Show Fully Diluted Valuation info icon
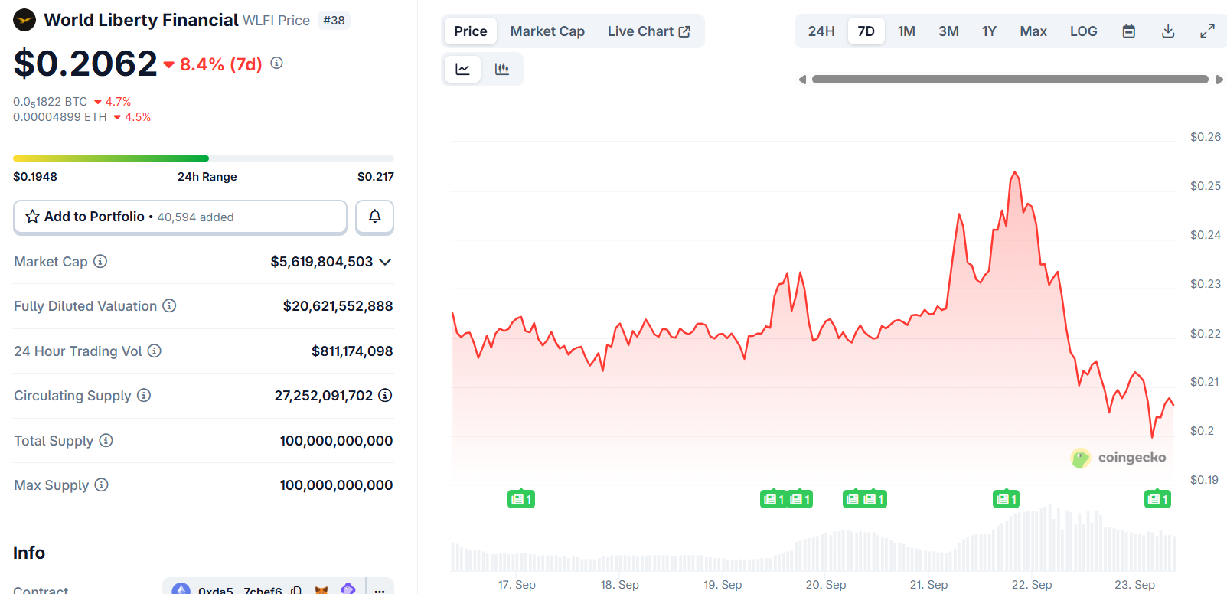This screenshot has width=1227, height=594. 169,305
